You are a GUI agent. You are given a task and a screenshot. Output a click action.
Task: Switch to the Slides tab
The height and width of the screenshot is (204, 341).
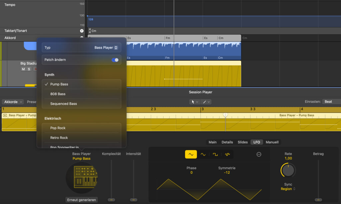coord(242,142)
